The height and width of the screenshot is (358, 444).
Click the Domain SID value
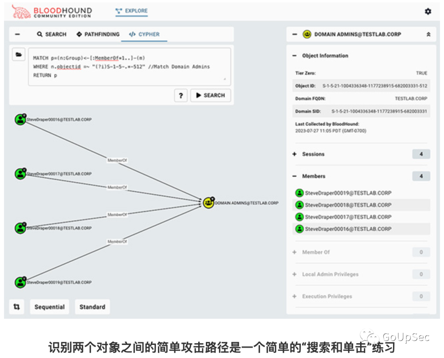point(379,111)
